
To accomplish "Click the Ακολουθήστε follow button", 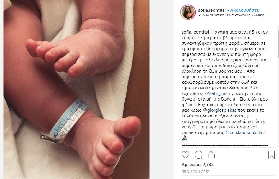I will pyautogui.click(x=244, y=10).
